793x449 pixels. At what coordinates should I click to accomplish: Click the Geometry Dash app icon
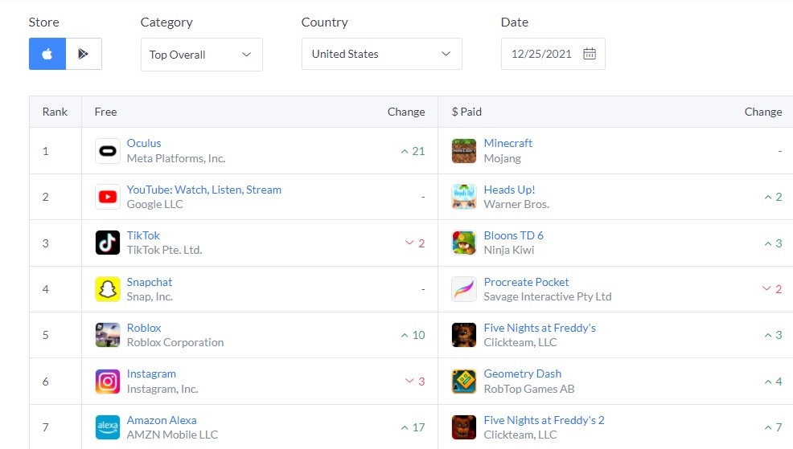pos(464,381)
